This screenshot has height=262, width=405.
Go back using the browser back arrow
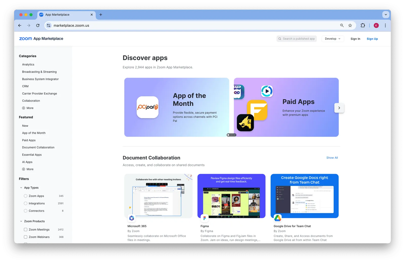point(20,26)
